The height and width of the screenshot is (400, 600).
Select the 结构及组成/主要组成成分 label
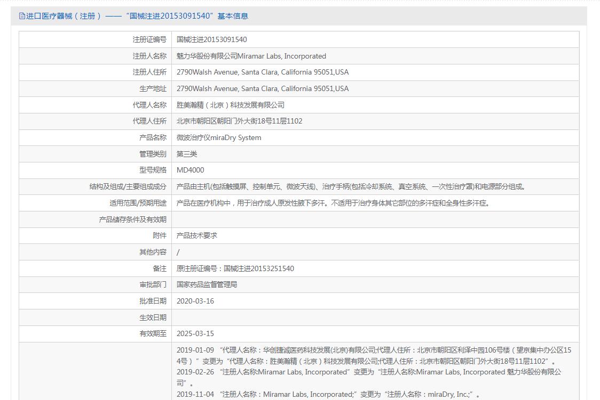coord(128,186)
